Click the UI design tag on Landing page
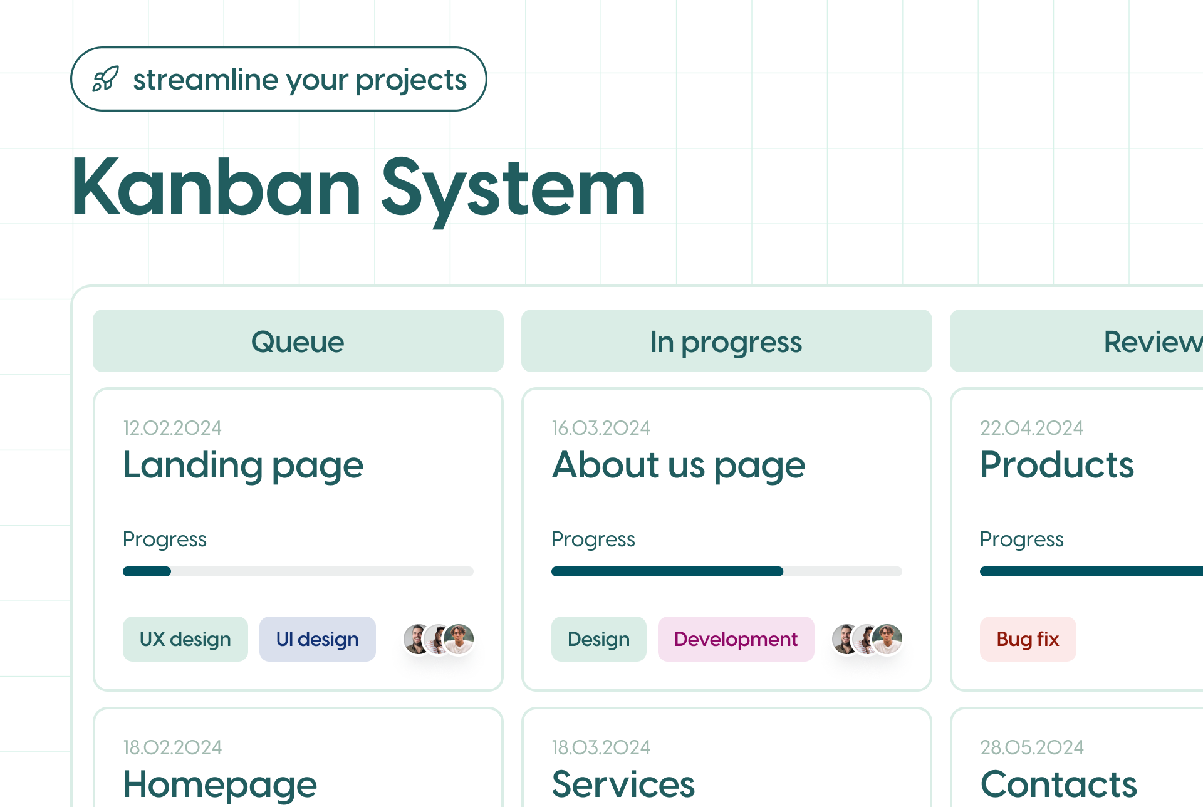The image size is (1203, 807). [x=316, y=638]
